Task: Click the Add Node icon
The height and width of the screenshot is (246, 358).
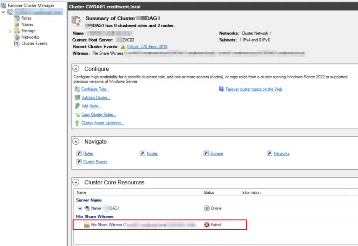Action: click(x=77, y=106)
